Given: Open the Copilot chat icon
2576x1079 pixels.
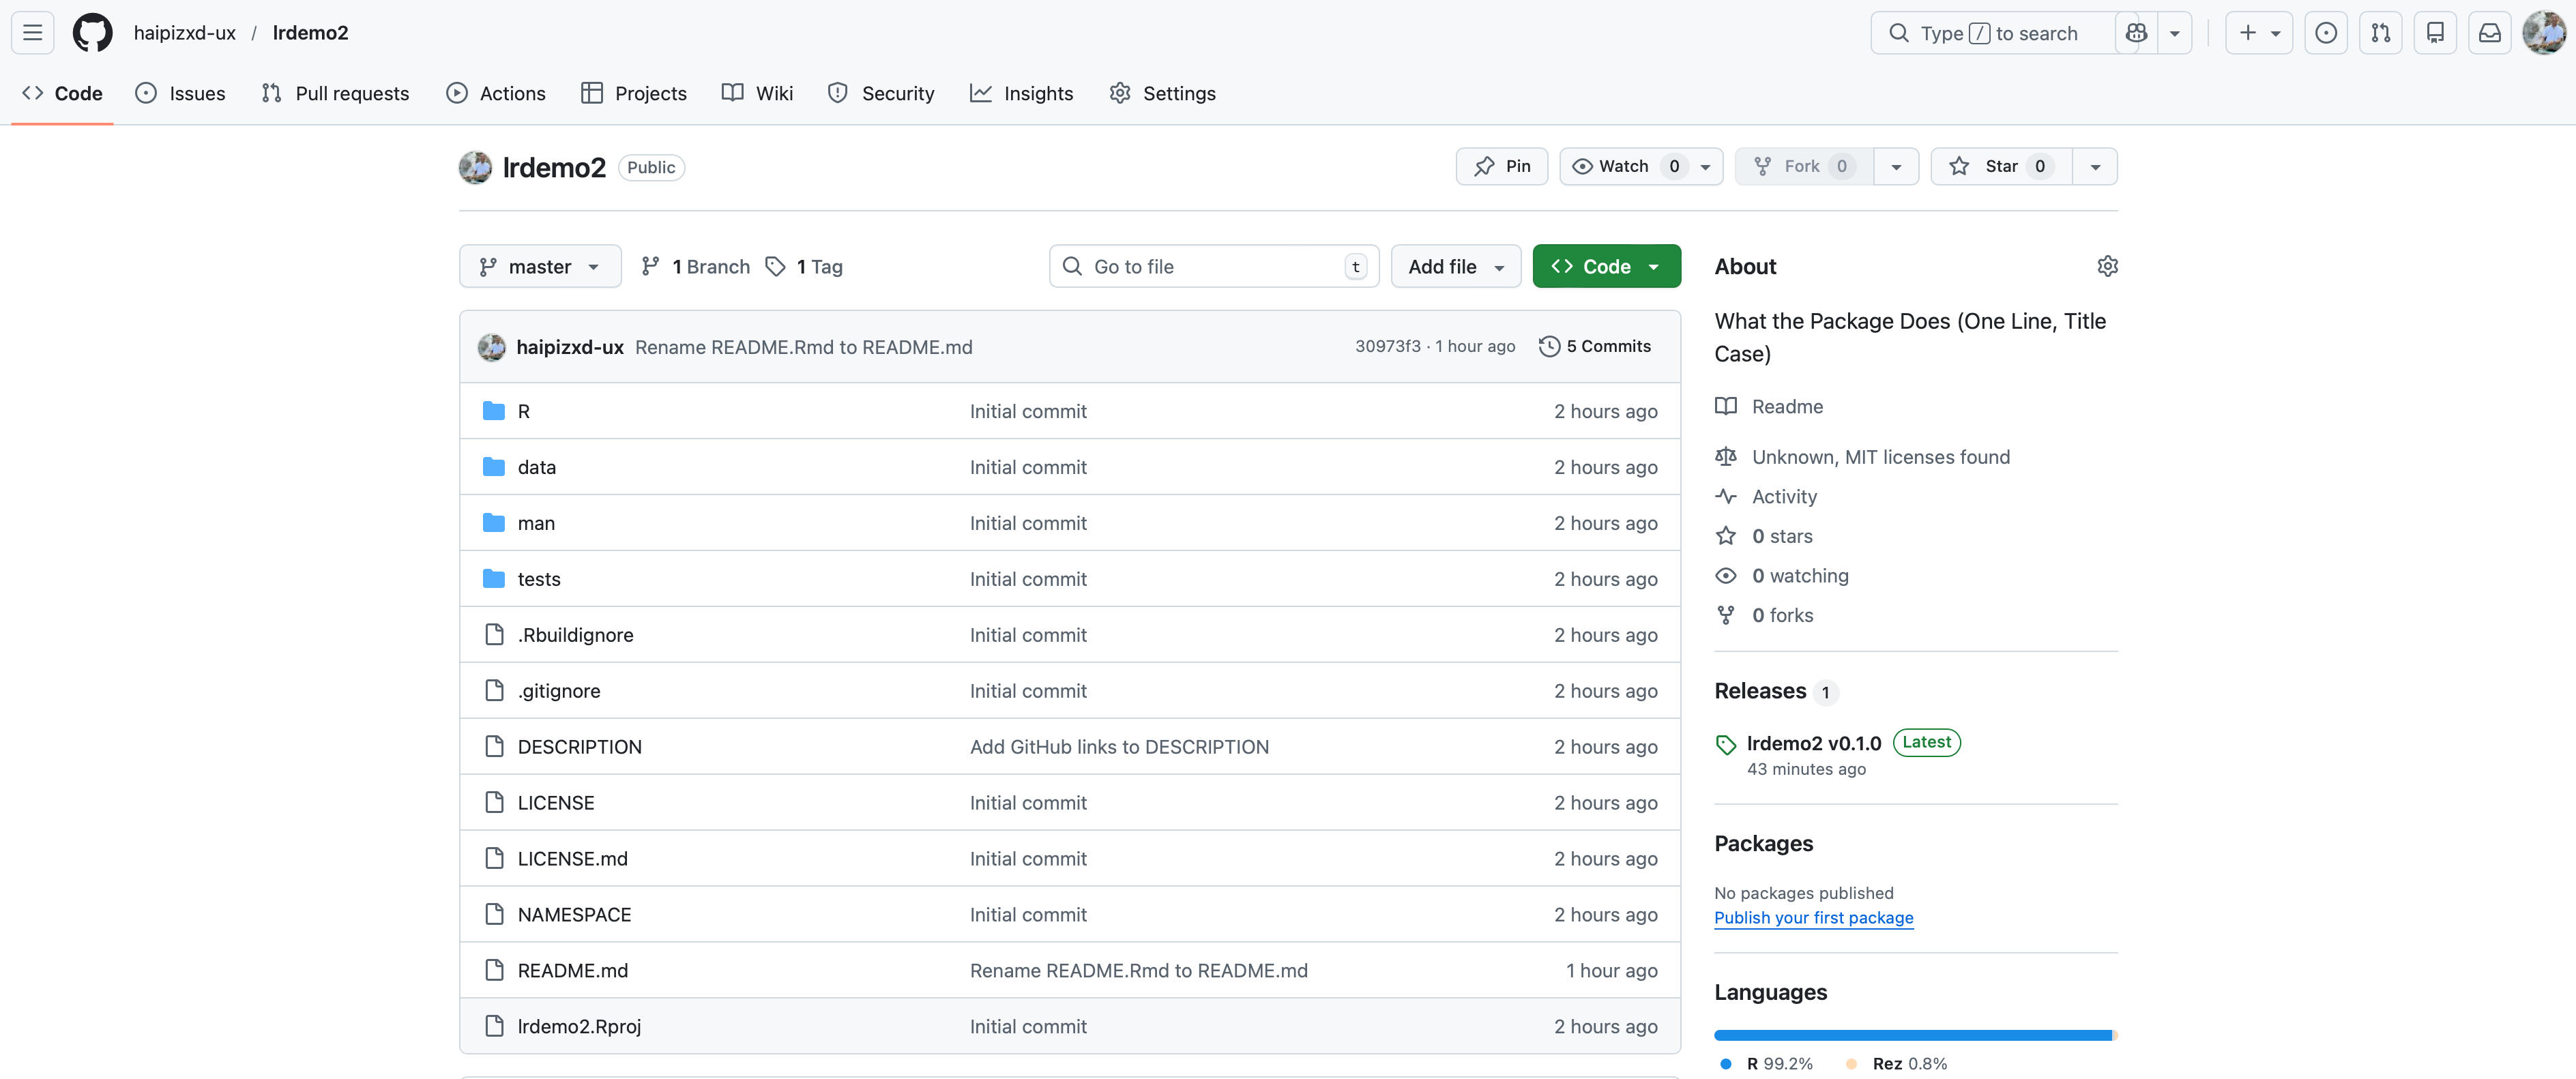Looking at the screenshot, I should pos(2136,33).
